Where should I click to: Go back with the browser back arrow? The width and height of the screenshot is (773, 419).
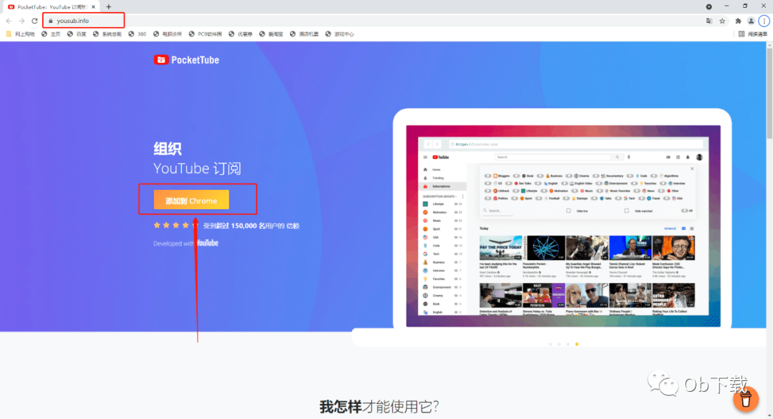click(9, 21)
